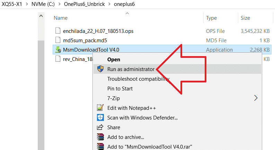Select Pin to Start option
Screen dimensions: 275x150
(120, 88)
